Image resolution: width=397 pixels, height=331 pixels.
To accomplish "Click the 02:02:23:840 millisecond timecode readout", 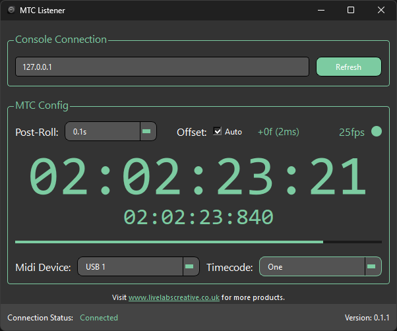I will pyautogui.click(x=198, y=217).
